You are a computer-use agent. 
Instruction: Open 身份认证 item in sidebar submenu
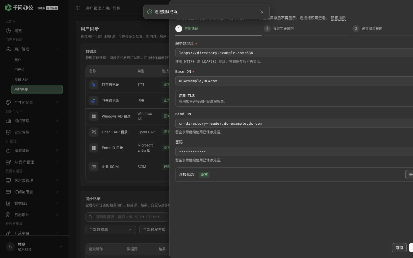(x=37, y=80)
